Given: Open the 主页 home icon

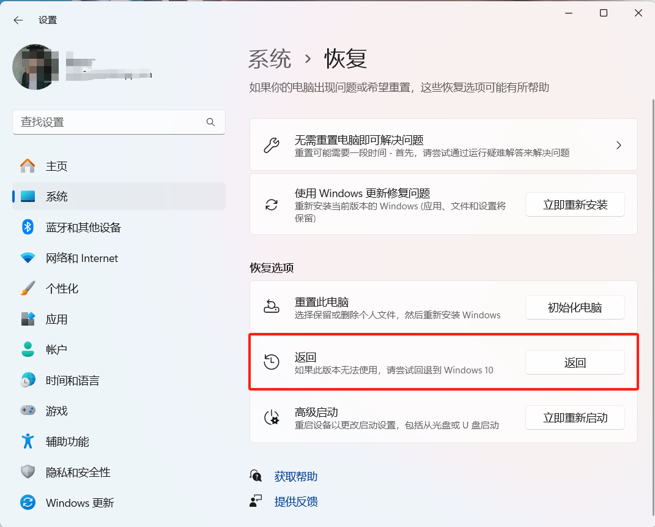Looking at the screenshot, I should tap(28, 166).
